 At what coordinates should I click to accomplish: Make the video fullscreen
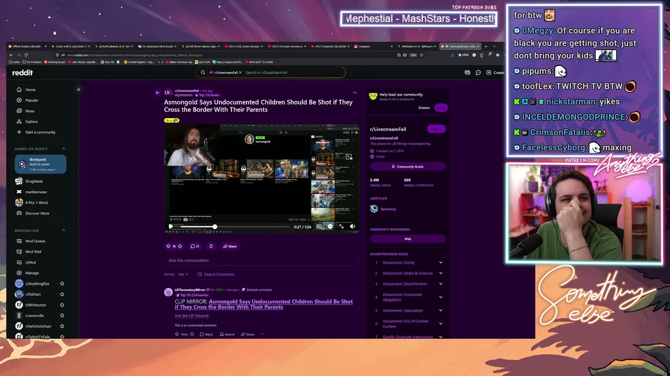coord(341,227)
